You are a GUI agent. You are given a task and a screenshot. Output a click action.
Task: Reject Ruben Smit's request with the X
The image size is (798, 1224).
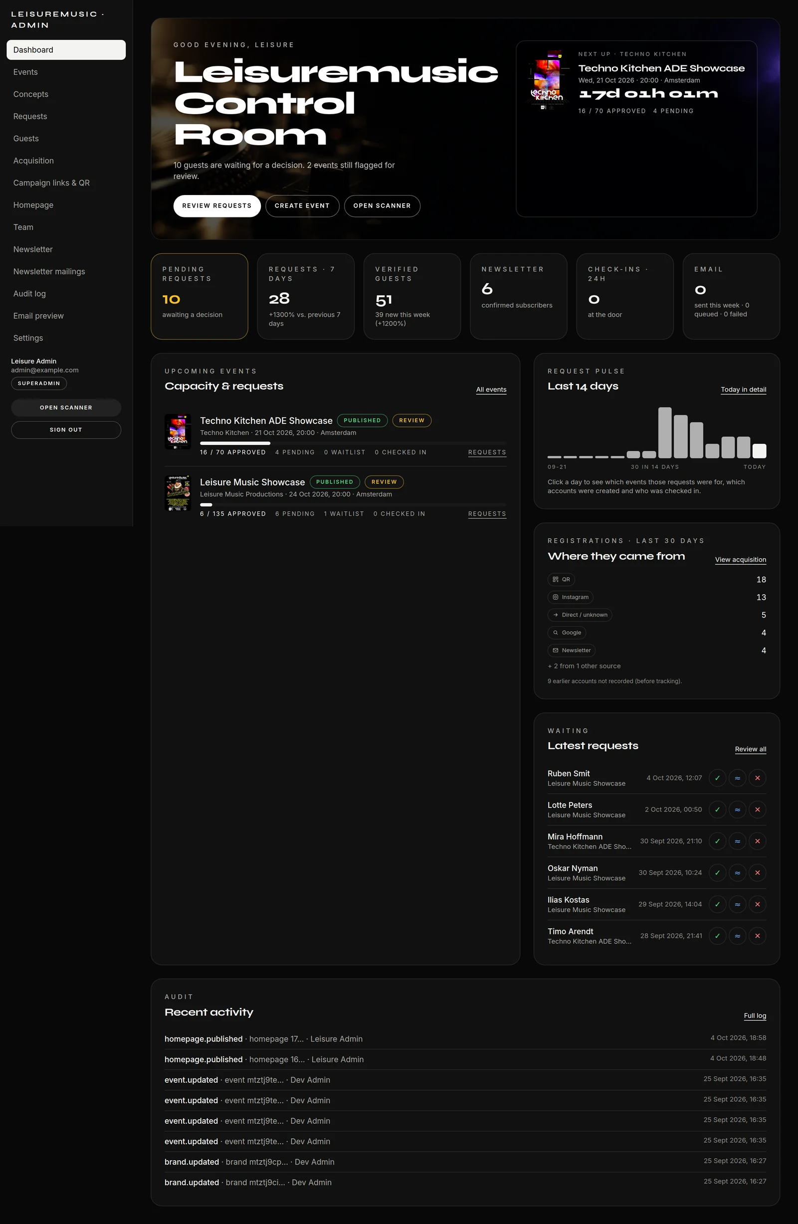coord(758,778)
